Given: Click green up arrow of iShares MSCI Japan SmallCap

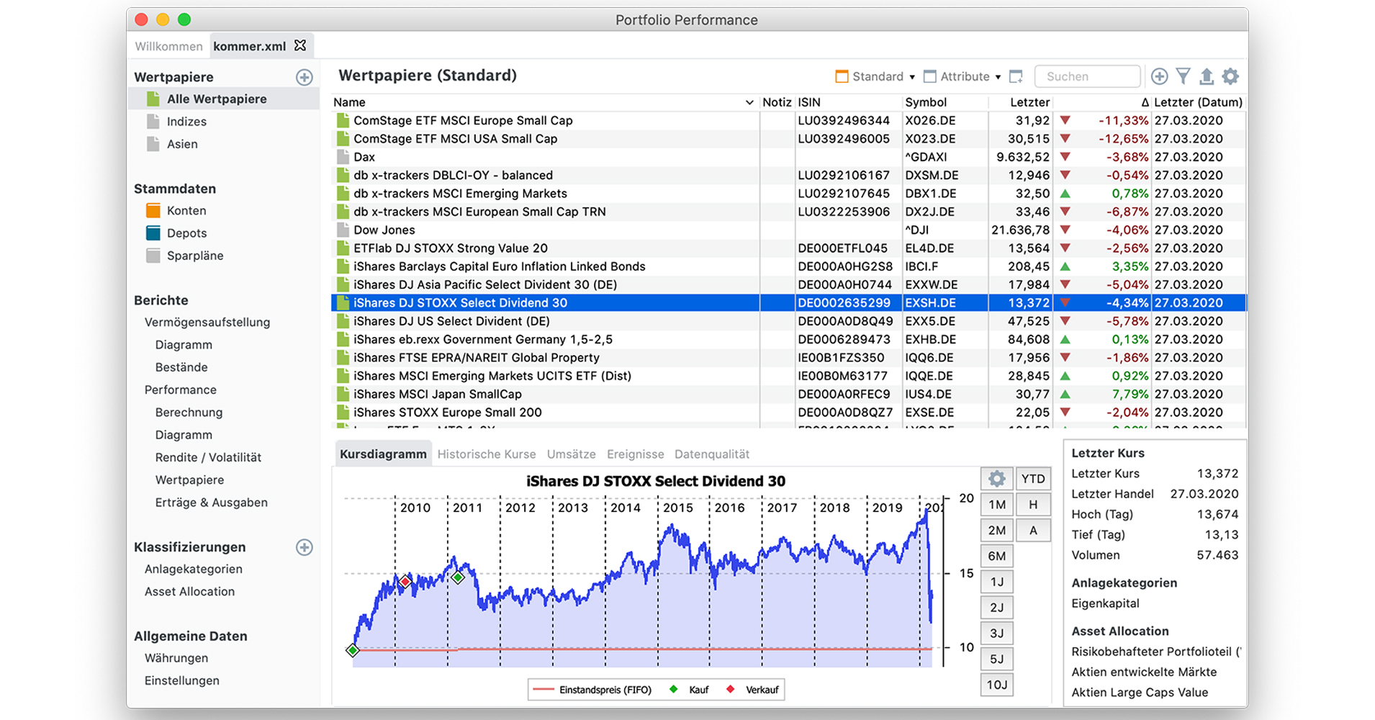Looking at the screenshot, I should [1065, 394].
